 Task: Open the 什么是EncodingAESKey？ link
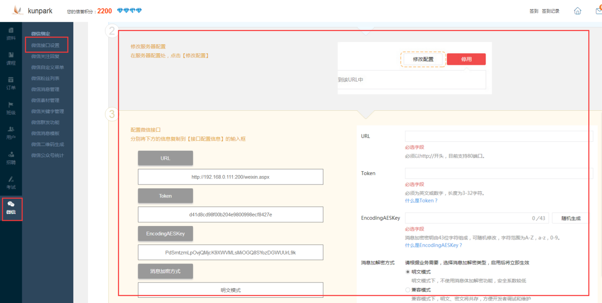point(433,245)
